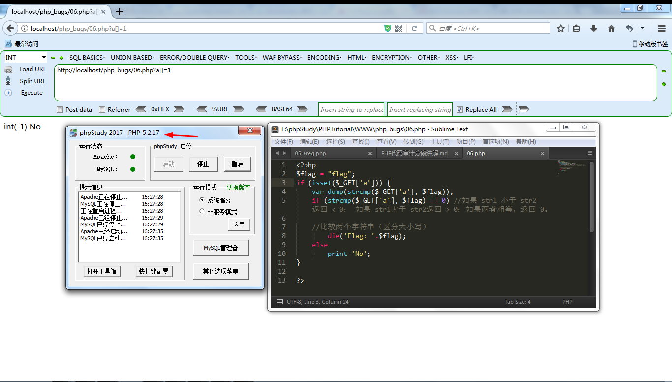Click the reload page icon
The height and width of the screenshot is (382, 672).
(x=415, y=28)
